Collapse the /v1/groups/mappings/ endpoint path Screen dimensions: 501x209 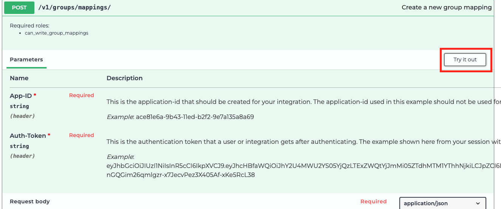(x=74, y=8)
